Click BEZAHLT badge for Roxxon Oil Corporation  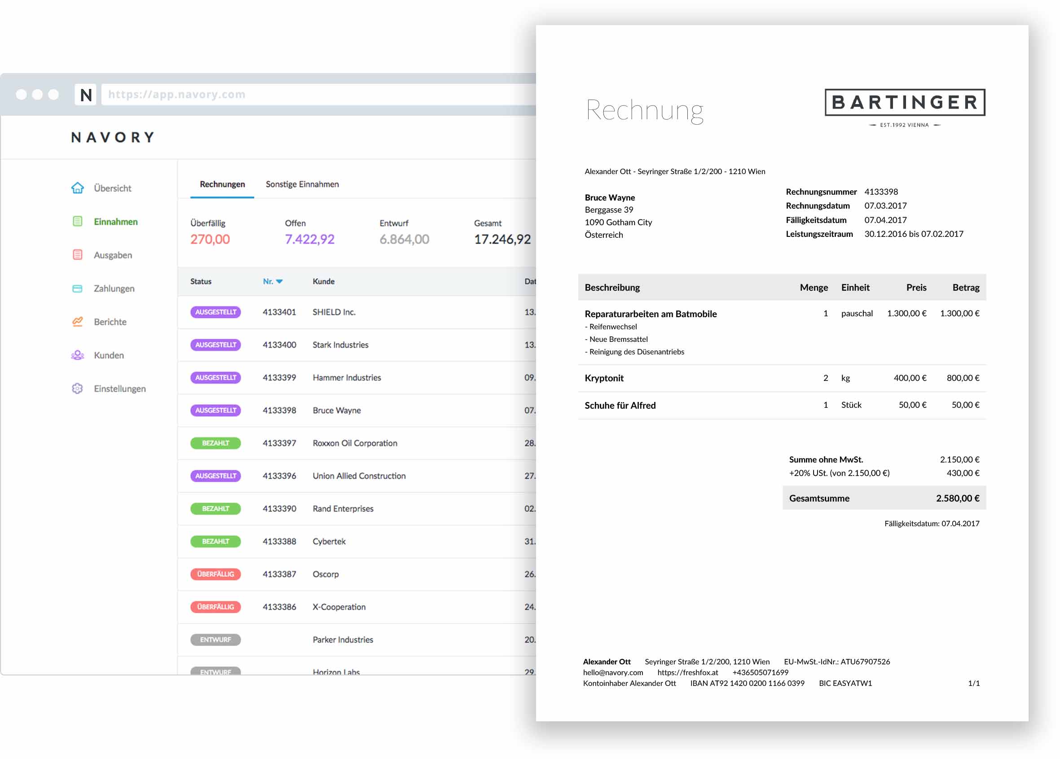click(x=216, y=443)
